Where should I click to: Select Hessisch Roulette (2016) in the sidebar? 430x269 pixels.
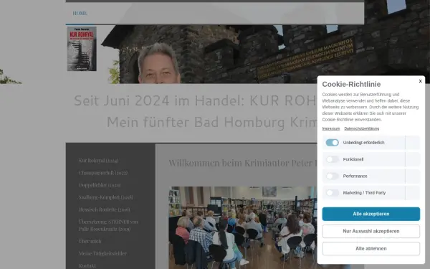(104, 209)
